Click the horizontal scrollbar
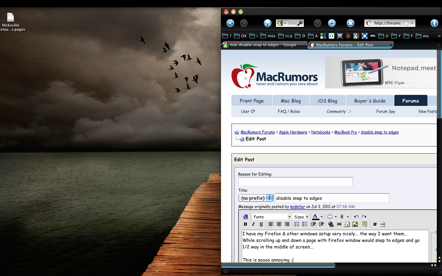442x276 pixels. pyautogui.click(x=278, y=265)
